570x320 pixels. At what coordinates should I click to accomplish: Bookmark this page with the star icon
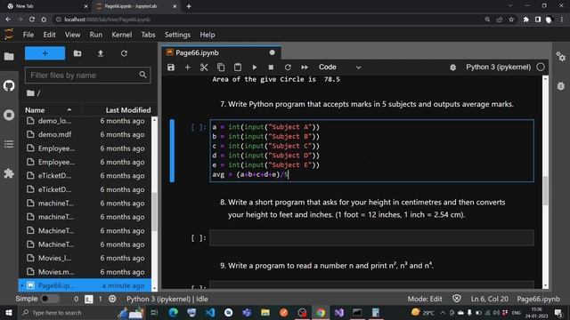pos(511,20)
